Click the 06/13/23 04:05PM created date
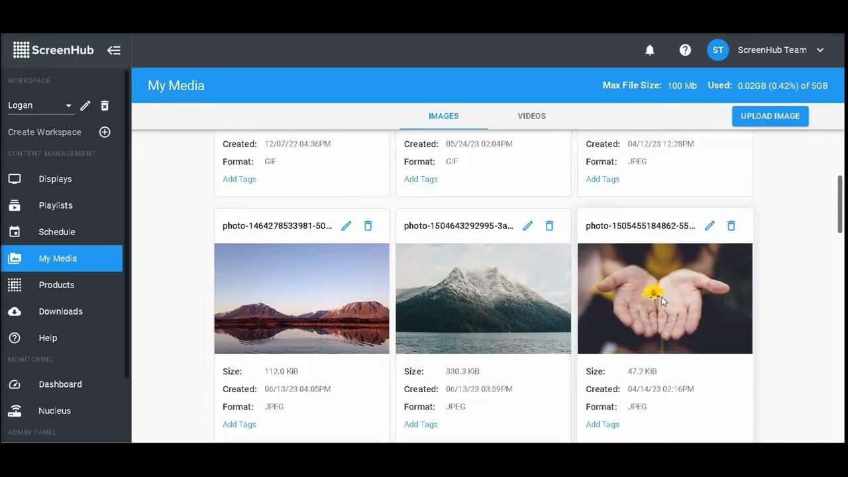The height and width of the screenshot is (477, 848). pos(297,389)
